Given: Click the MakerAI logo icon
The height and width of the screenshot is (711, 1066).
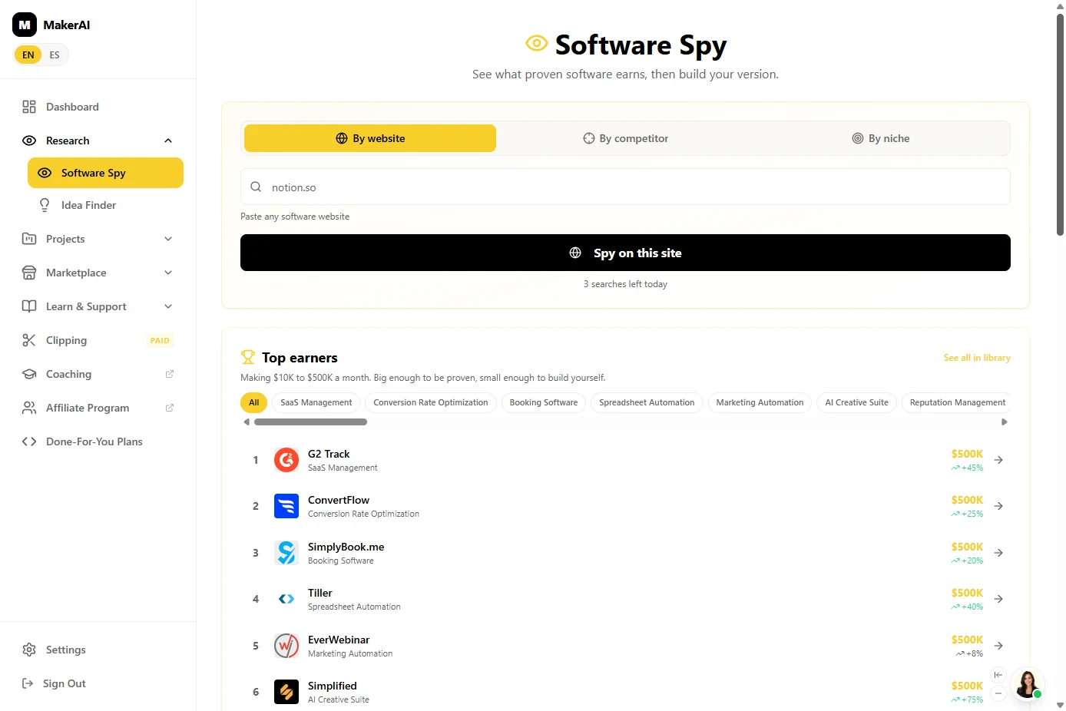Looking at the screenshot, I should (x=25, y=25).
